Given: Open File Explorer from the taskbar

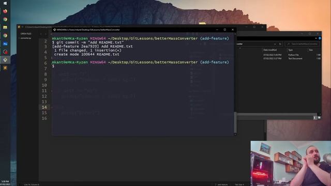Looking at the screenshot, I should (x=5, y=27).
